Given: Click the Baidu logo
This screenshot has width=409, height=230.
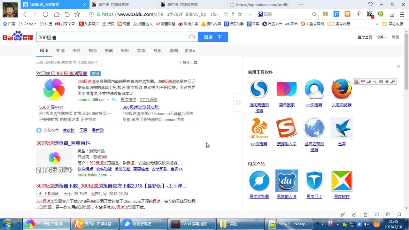Looking at the screenshot, I should pos(18,36).
